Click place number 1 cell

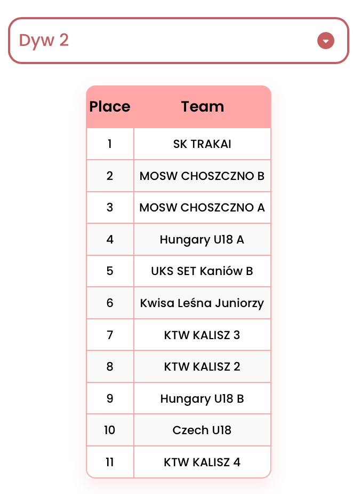[x=110, y=144]
